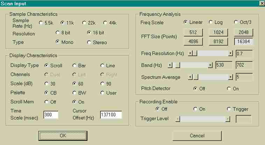The image size is (265, 145).
Task: Pick the 4096 FFT size button
Action: (193, 42)
